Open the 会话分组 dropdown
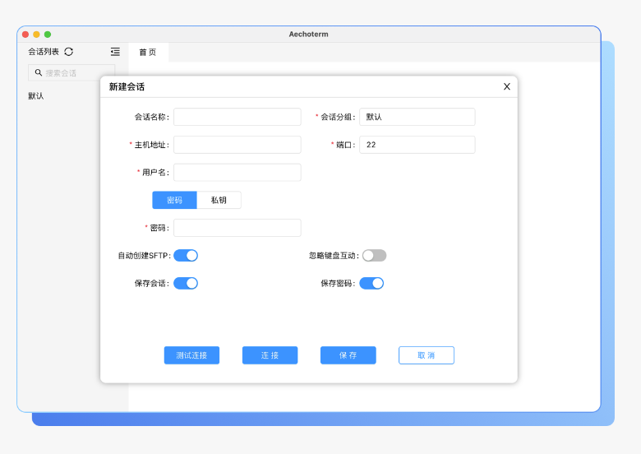The image size is (641, 454). (x=417, y=117)
